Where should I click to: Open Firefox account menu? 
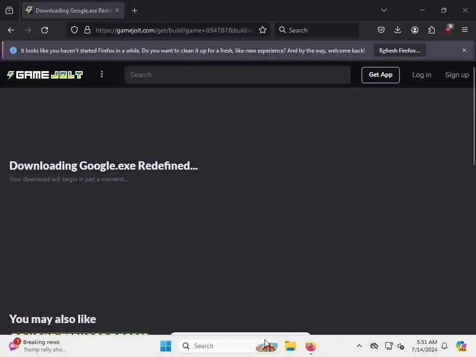(415, 30)
